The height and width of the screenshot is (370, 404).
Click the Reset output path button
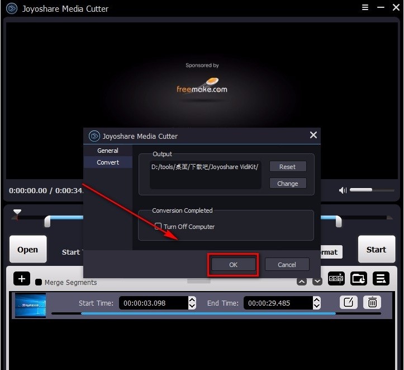pos(288,167)
